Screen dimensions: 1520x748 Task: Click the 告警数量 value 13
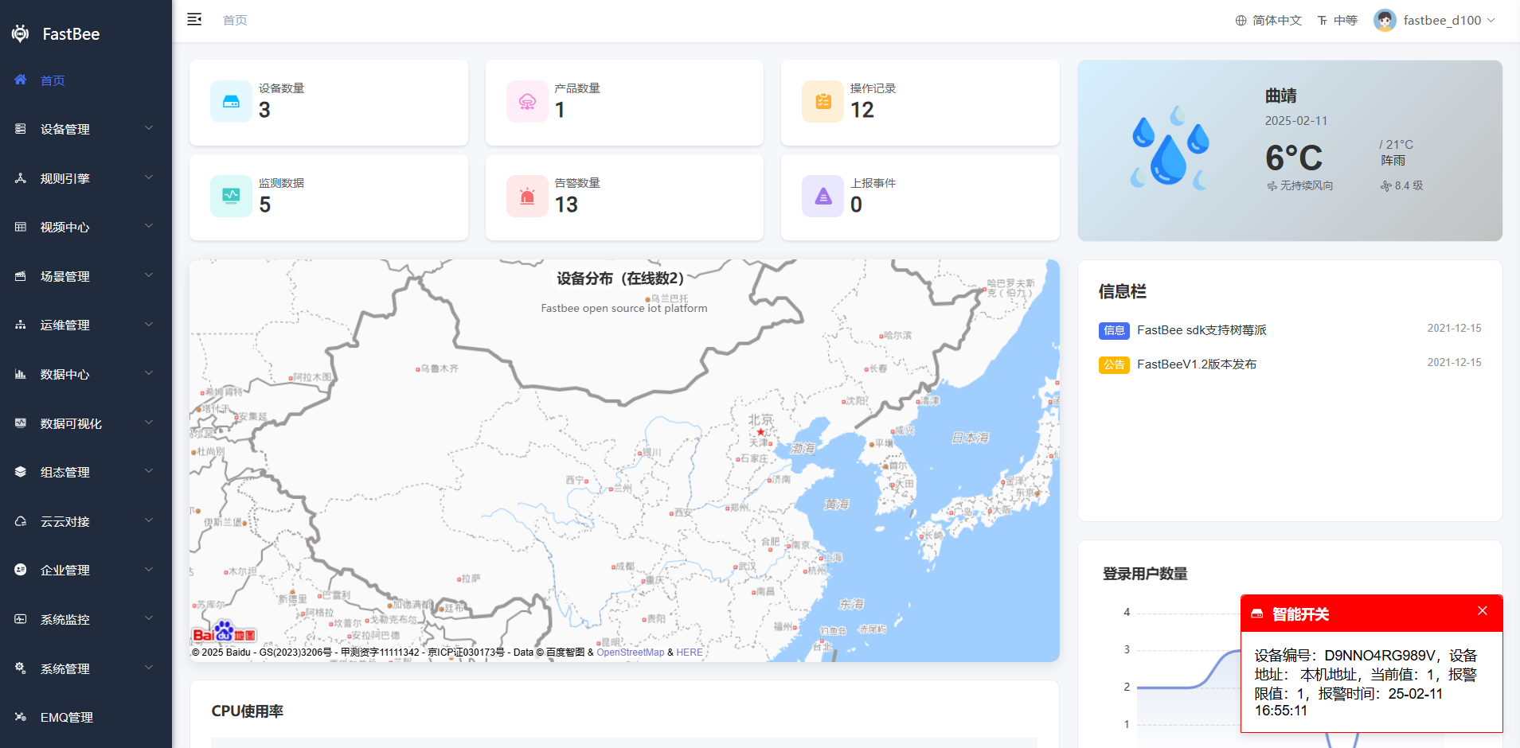click(x=566, y=205)
